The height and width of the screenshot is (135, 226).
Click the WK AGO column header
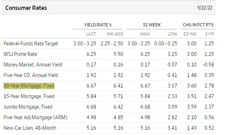(115, 34)
